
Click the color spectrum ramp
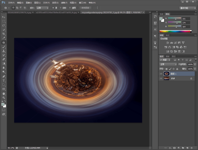pos(175,31)
